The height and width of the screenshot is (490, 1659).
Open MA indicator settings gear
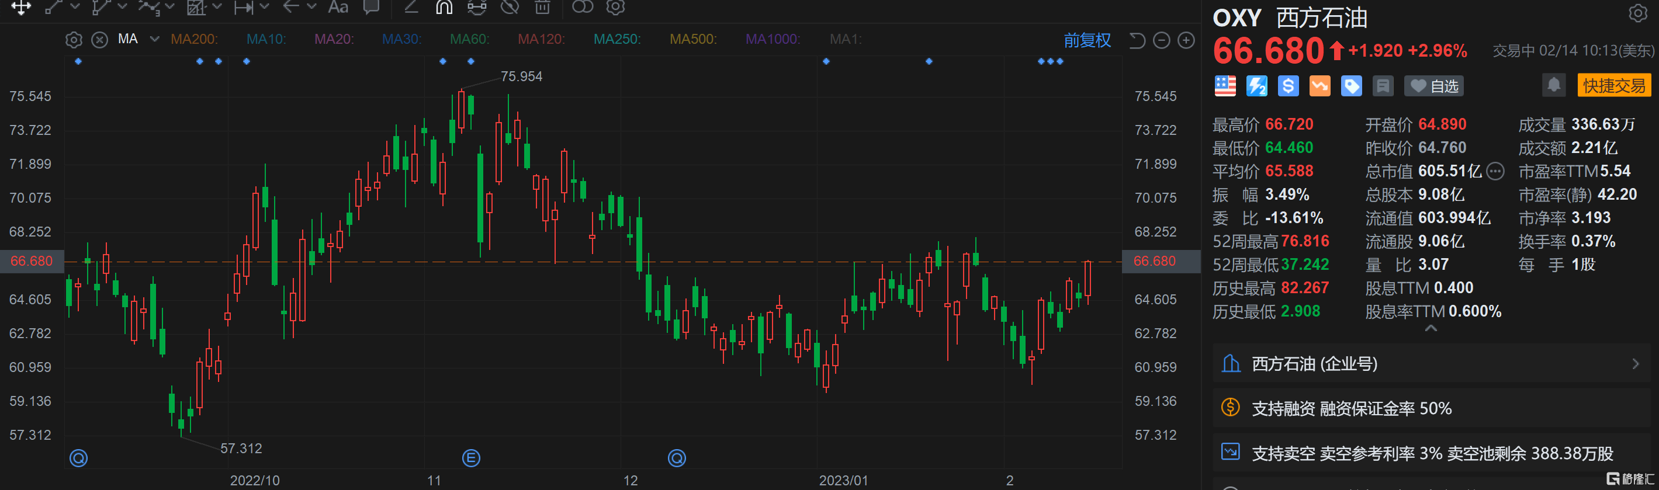(74, 40)
